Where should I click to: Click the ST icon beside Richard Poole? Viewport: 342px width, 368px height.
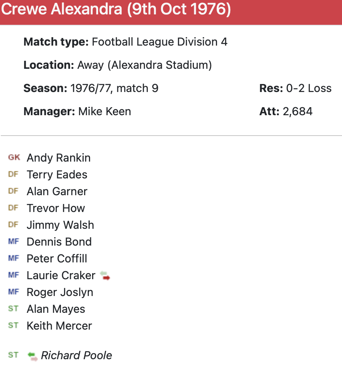(13, 355)
